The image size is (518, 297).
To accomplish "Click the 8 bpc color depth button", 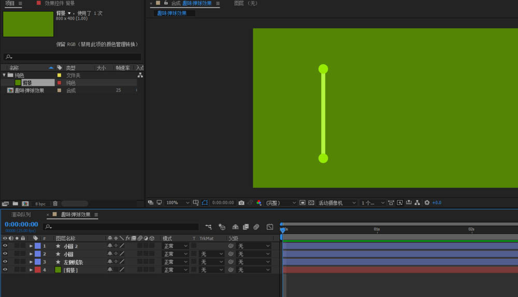I will coord(40,204).
